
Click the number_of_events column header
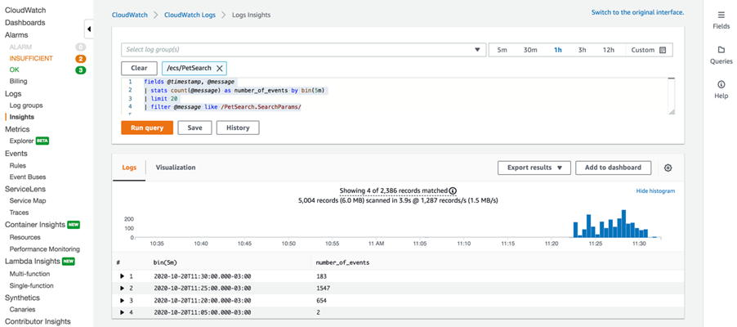pos(342,262)
